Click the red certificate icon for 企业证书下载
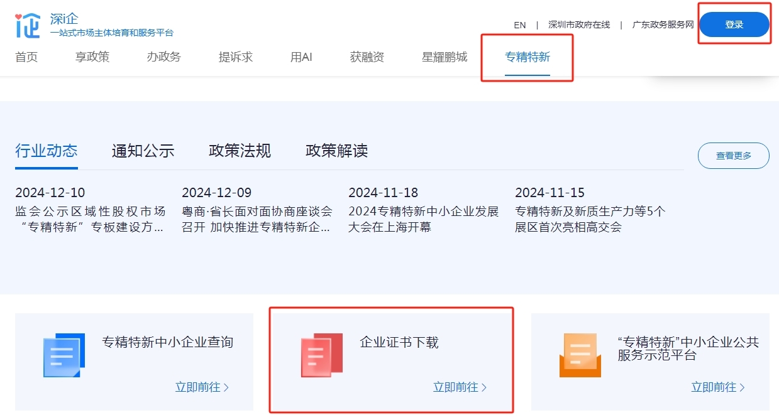Screen dimensions: 779x420 321,355
